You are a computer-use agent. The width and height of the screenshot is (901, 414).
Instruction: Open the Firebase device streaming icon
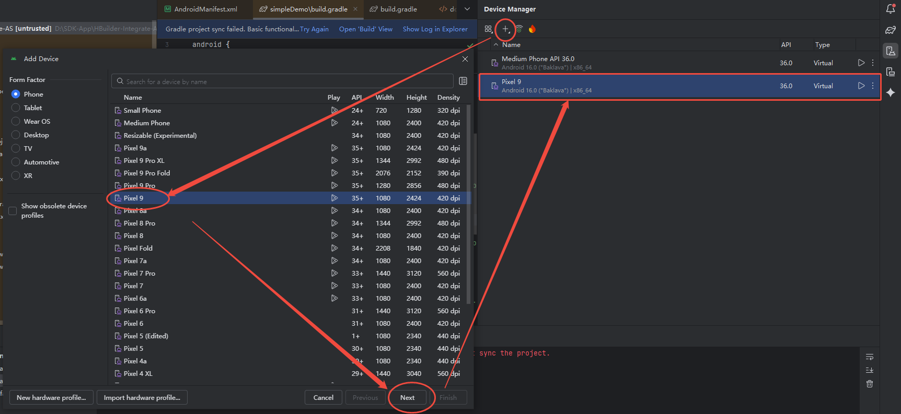coord(532,29)
